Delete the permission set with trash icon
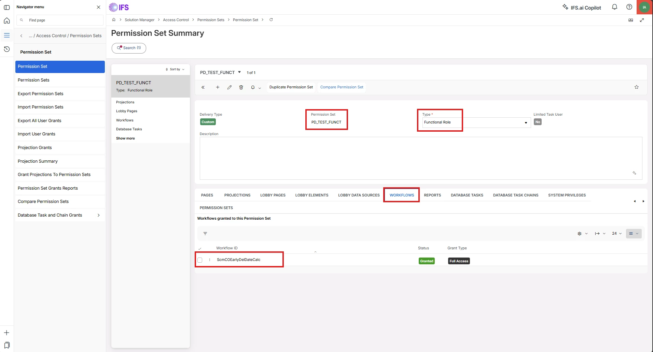 241,87
